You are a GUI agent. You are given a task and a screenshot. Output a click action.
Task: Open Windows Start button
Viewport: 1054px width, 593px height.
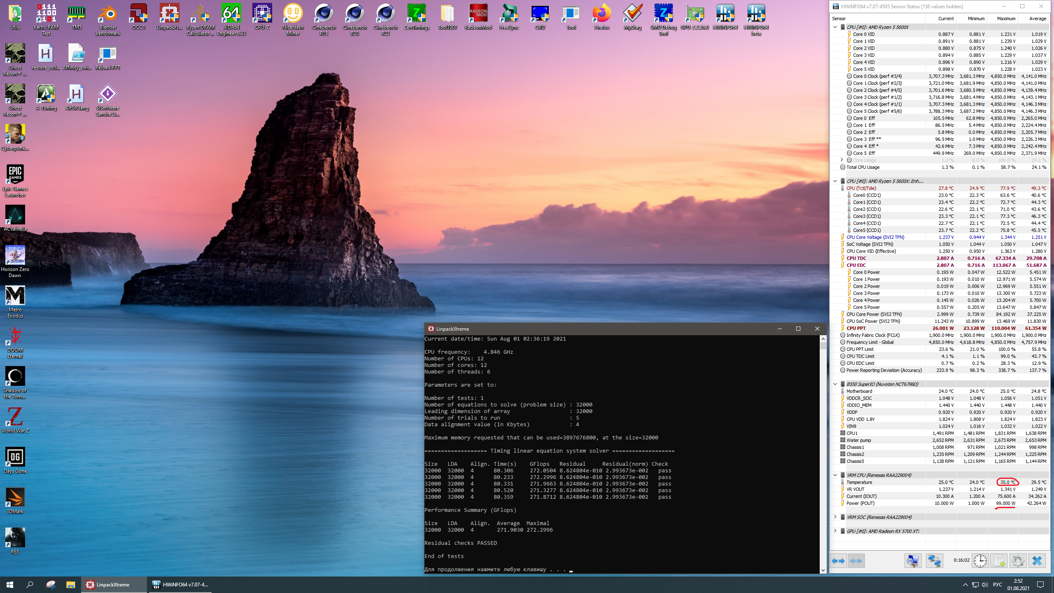[10, 584]
